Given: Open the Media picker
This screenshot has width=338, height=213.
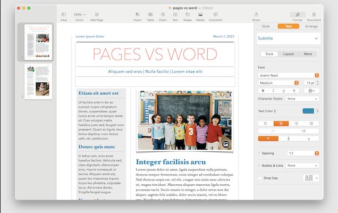Looking at the screenshot, I should coord(200,15).
